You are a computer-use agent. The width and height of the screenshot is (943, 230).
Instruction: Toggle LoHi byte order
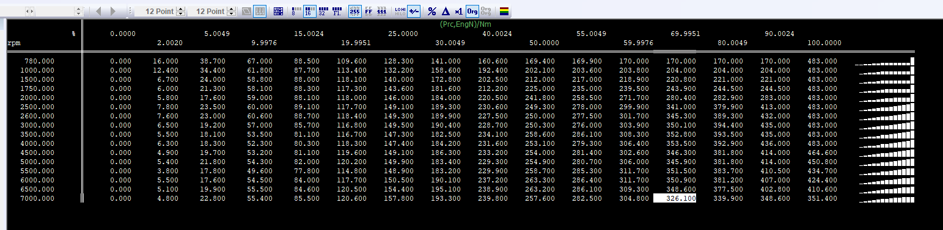pyautogui.click(x=400, y=11)
